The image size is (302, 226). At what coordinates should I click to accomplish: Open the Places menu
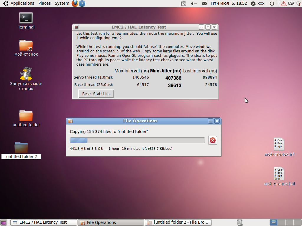coord(45,3)
